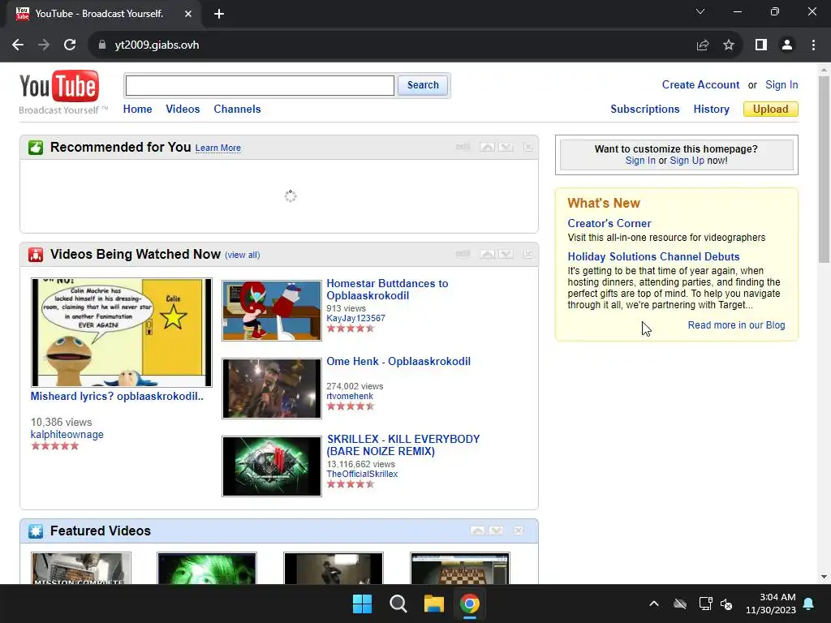Reload the page
The height and width of the screenshot is (623, 831).
pyautogui.click(x=70, y=45)
